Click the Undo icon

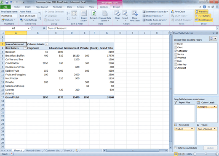tap(11, 2)
